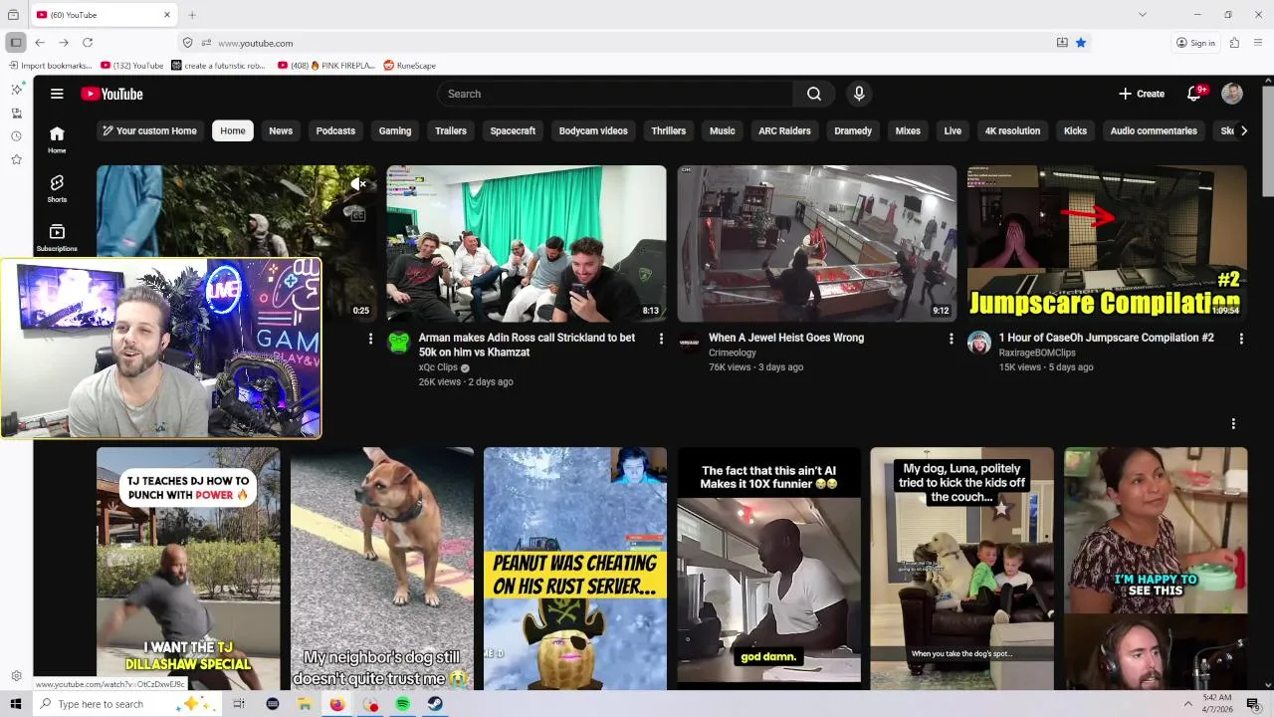Open the Firefox application menu
This screenshot has height=717, width=1274.
1258,43
